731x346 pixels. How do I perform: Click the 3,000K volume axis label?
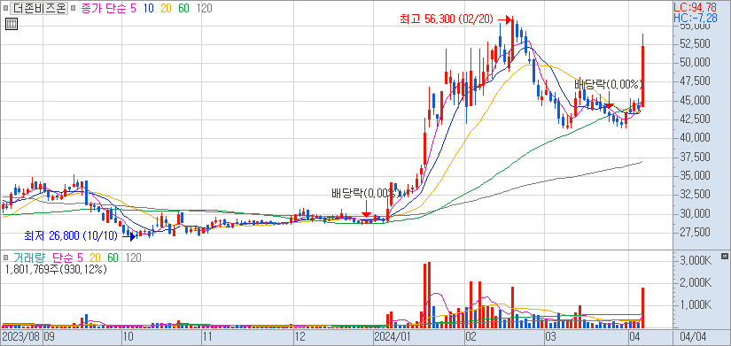[x=695, y=261]
